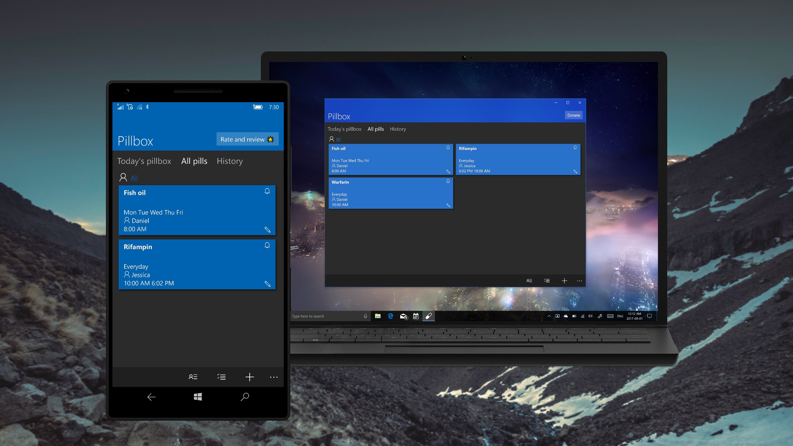The width and height of the screenshot is (793, 446).
Task: Edit the Warfarin pill on laptop
Action: coord(448,205)
